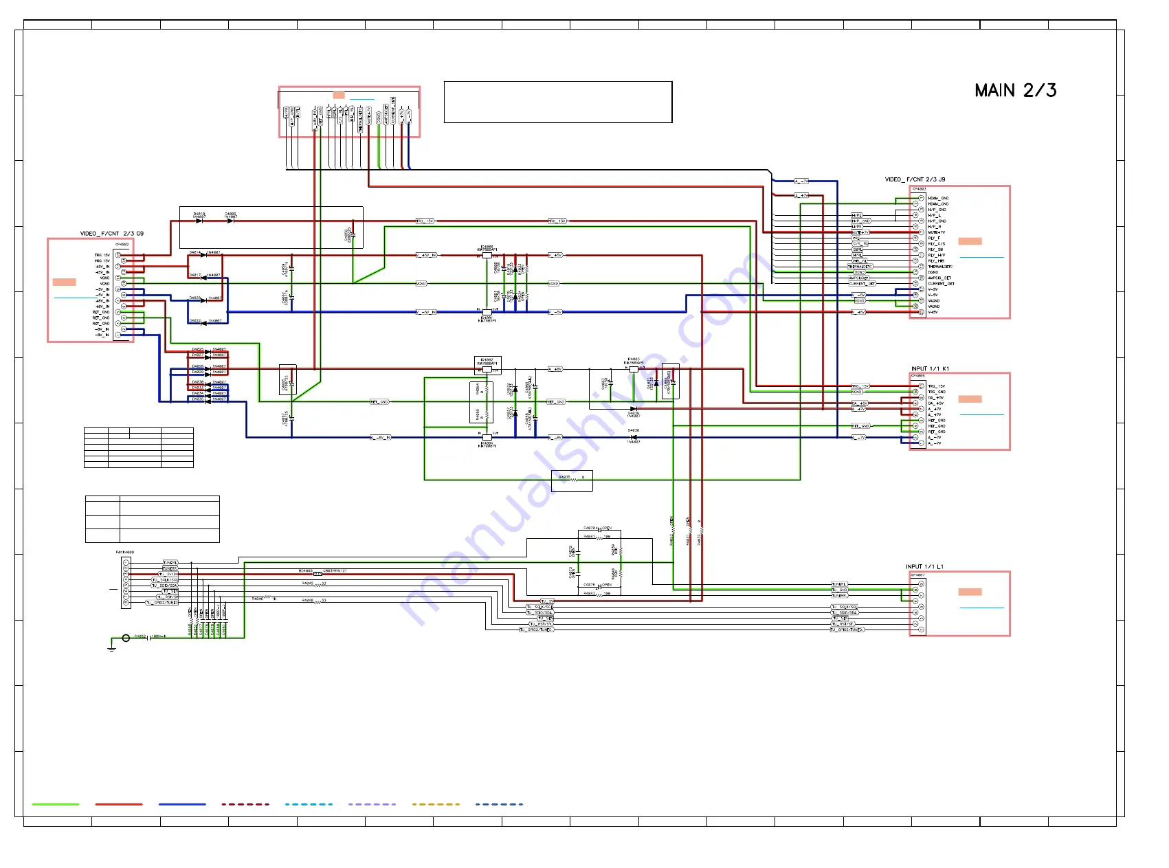
Task: Click the R4846 1K resistor symbol
Action: [x=268, y=597]
